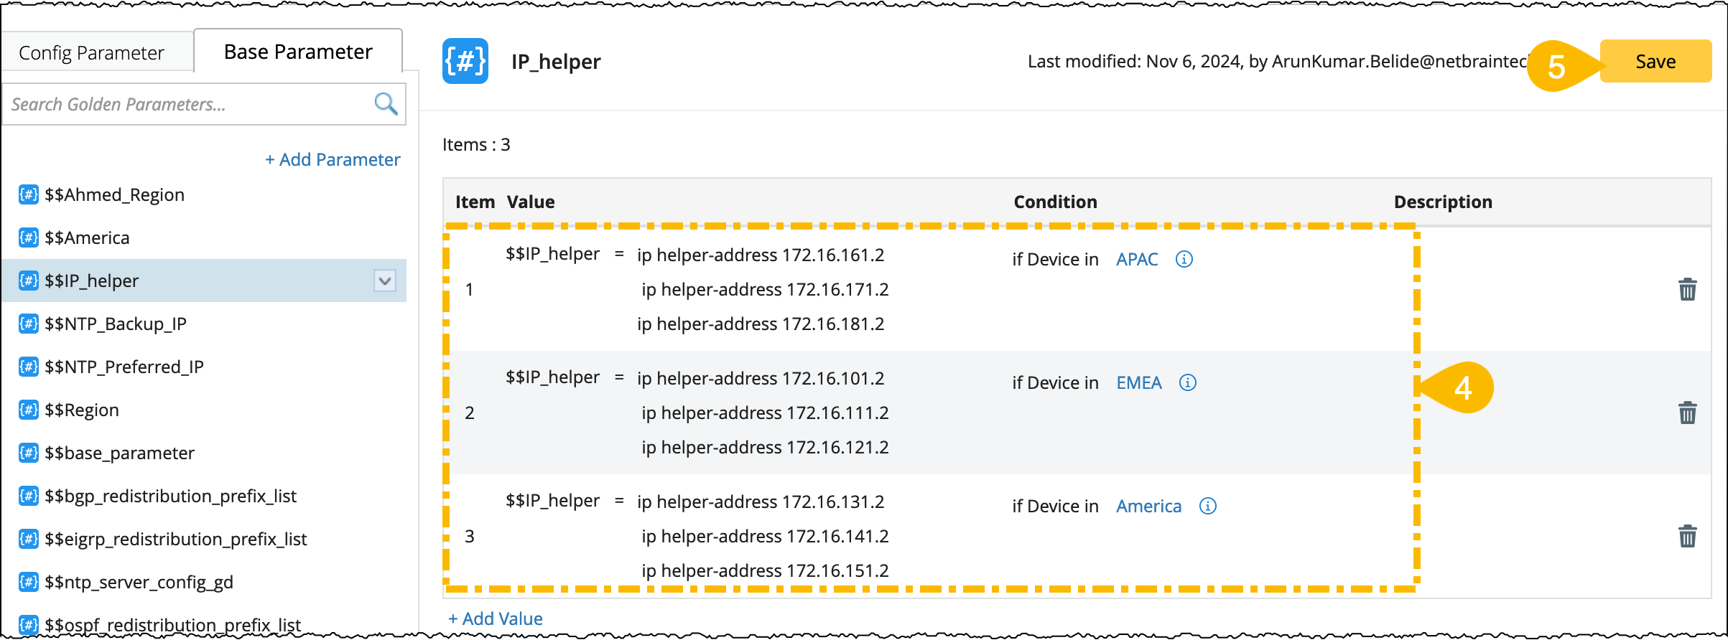Show info for America condition
The height and width of the screenshot is (640, 1728).
click(1208, 506)
